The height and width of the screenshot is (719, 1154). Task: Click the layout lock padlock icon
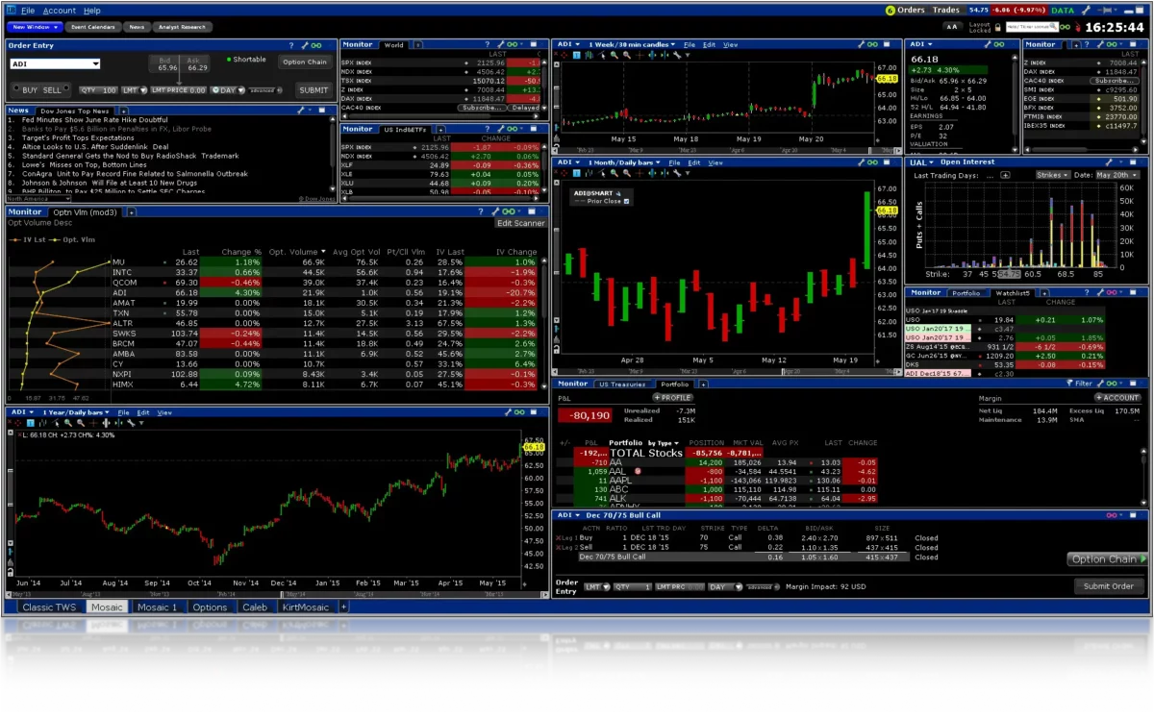pos(999,27)
